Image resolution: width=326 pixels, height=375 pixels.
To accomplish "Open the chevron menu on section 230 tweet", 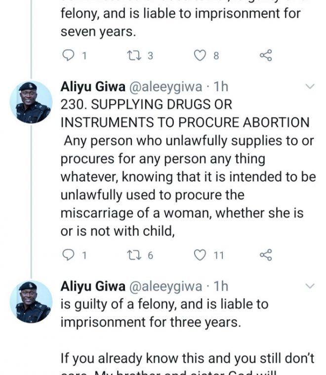I will point(311,87).
